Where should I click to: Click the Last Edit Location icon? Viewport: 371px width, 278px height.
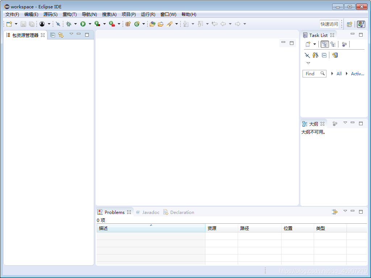tap(214, 24)
